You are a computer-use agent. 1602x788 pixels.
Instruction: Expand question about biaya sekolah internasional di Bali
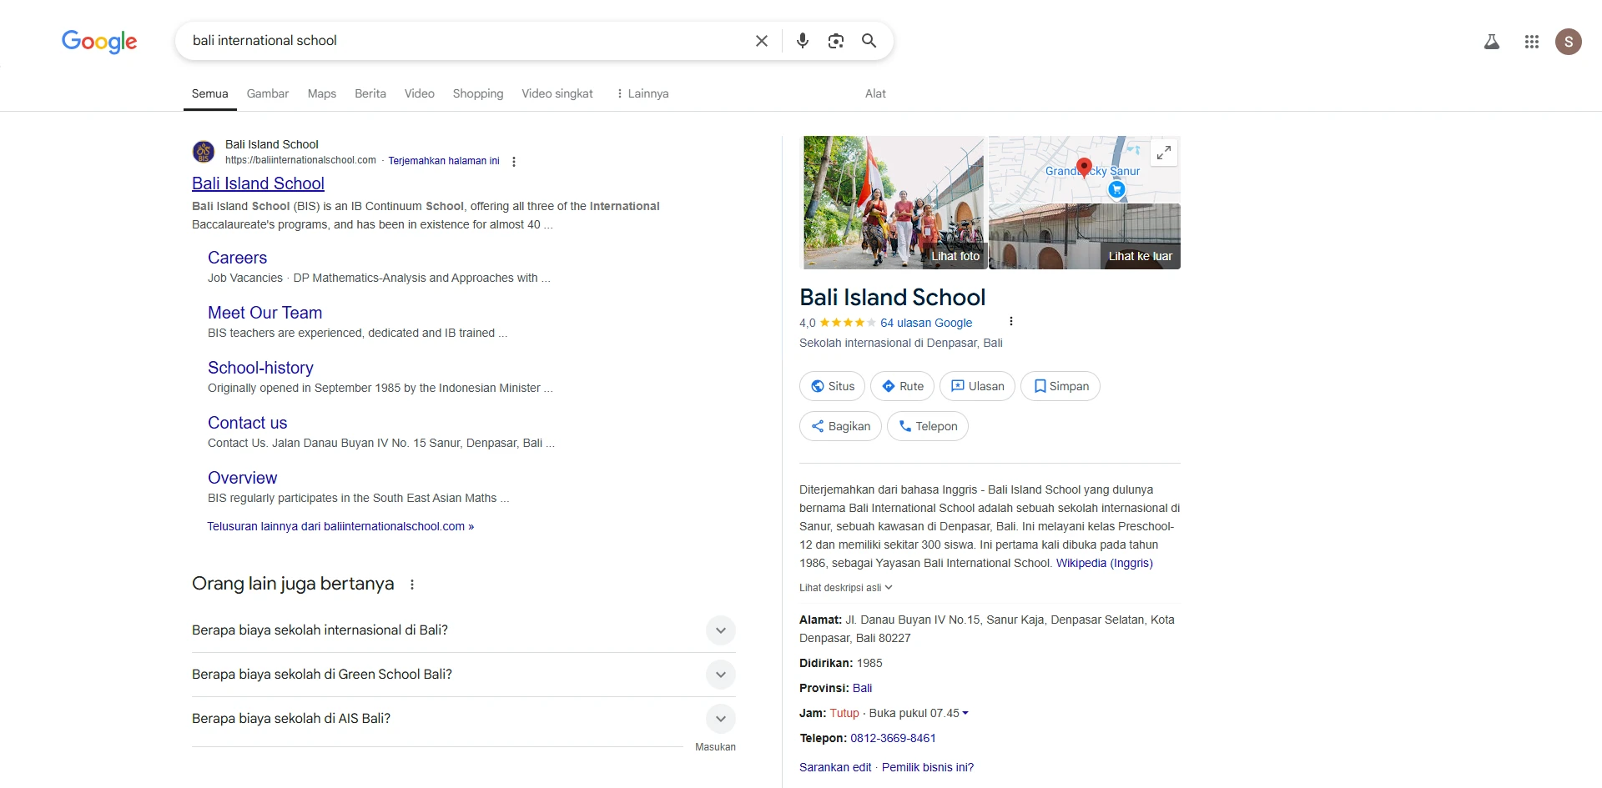(x=720, y=630)
